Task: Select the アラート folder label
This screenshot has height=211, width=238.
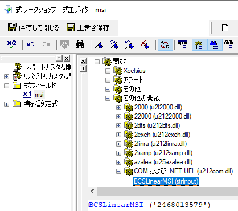Action: (133, 80)
